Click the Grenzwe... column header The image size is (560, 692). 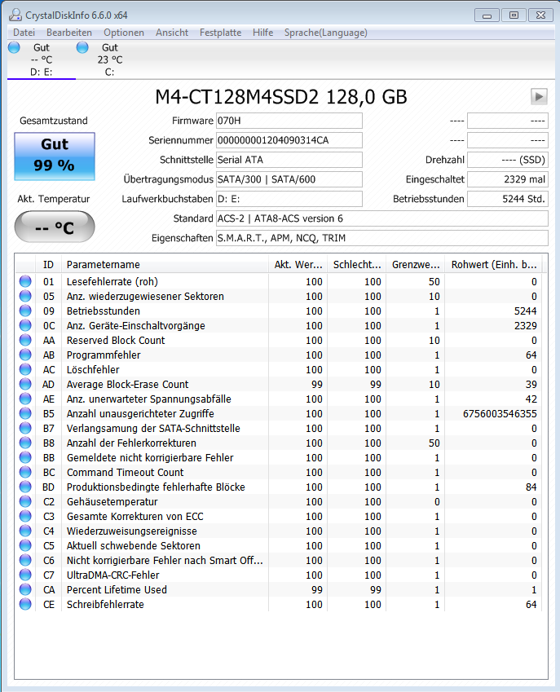tap(415, 264)
